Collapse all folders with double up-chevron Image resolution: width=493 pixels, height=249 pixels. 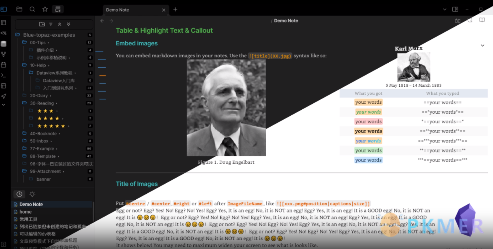tap(60, 24)
